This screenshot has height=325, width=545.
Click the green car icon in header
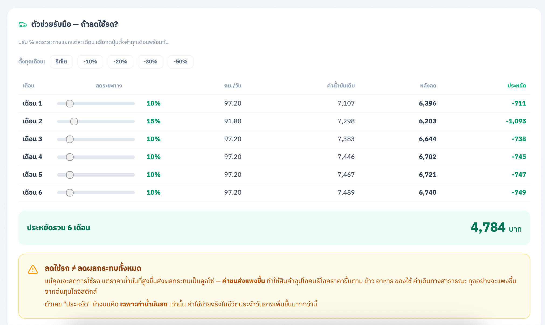pyautogui.click(x=23, y=25)
